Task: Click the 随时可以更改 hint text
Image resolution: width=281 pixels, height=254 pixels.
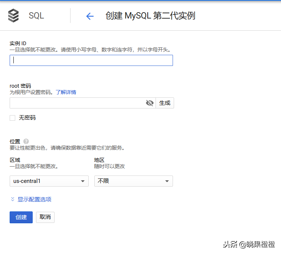Action: (x=110, y=166)
